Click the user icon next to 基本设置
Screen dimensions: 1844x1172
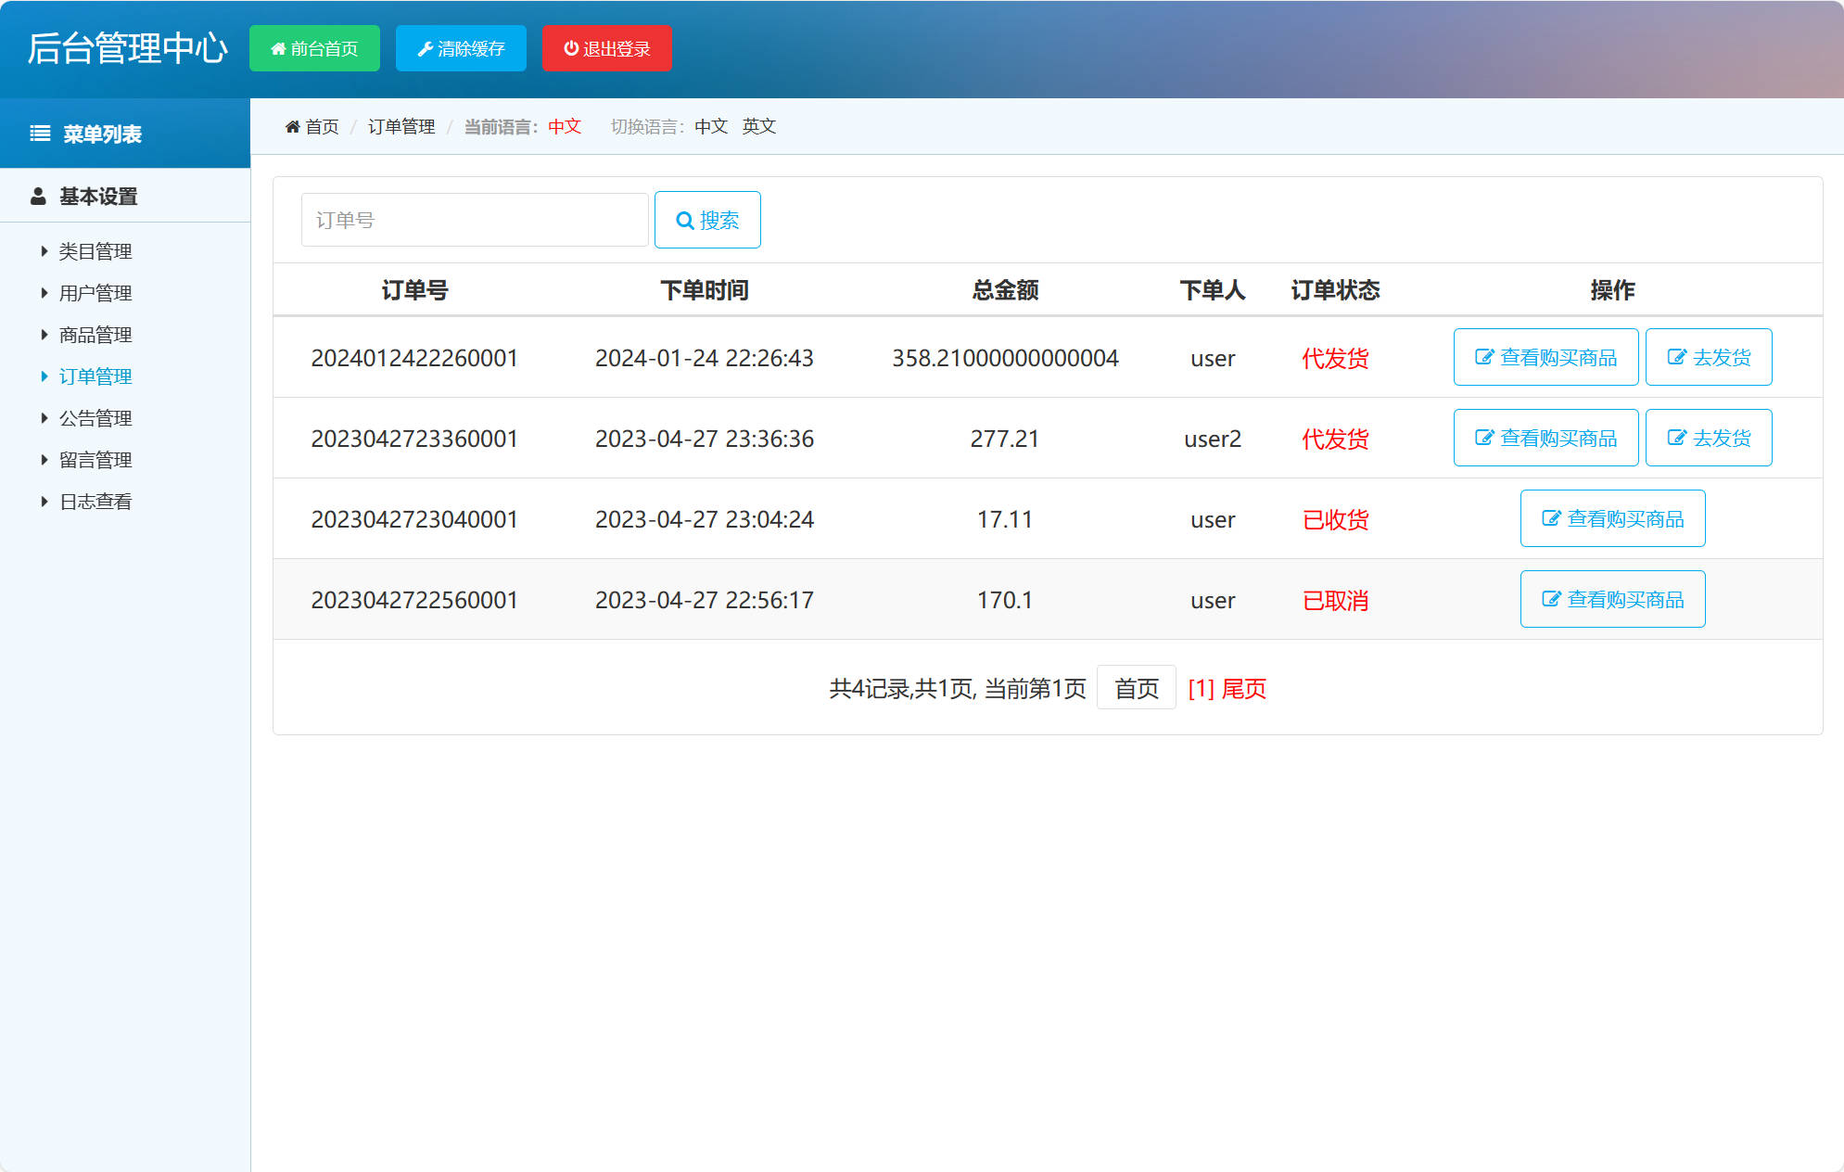(38, 196)
